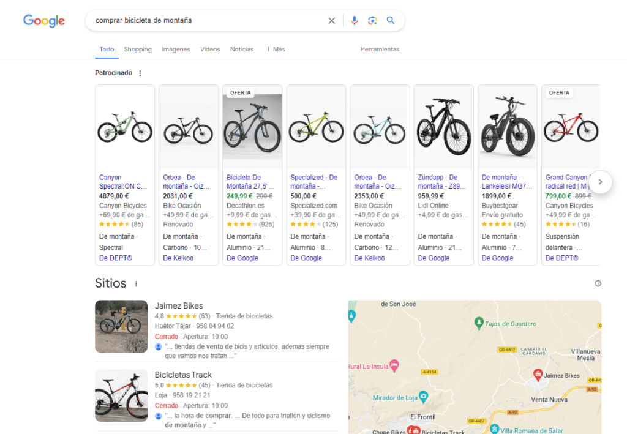Image resolution: width=627 pixels, height=434 pixels.
Task: Click the green Canyon Spectral bike image
Action: click(125, 127)
